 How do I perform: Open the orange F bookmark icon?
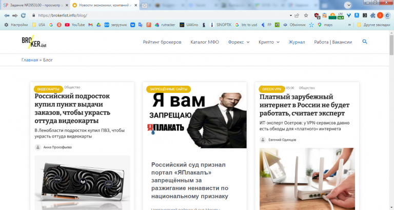[149, 25]
